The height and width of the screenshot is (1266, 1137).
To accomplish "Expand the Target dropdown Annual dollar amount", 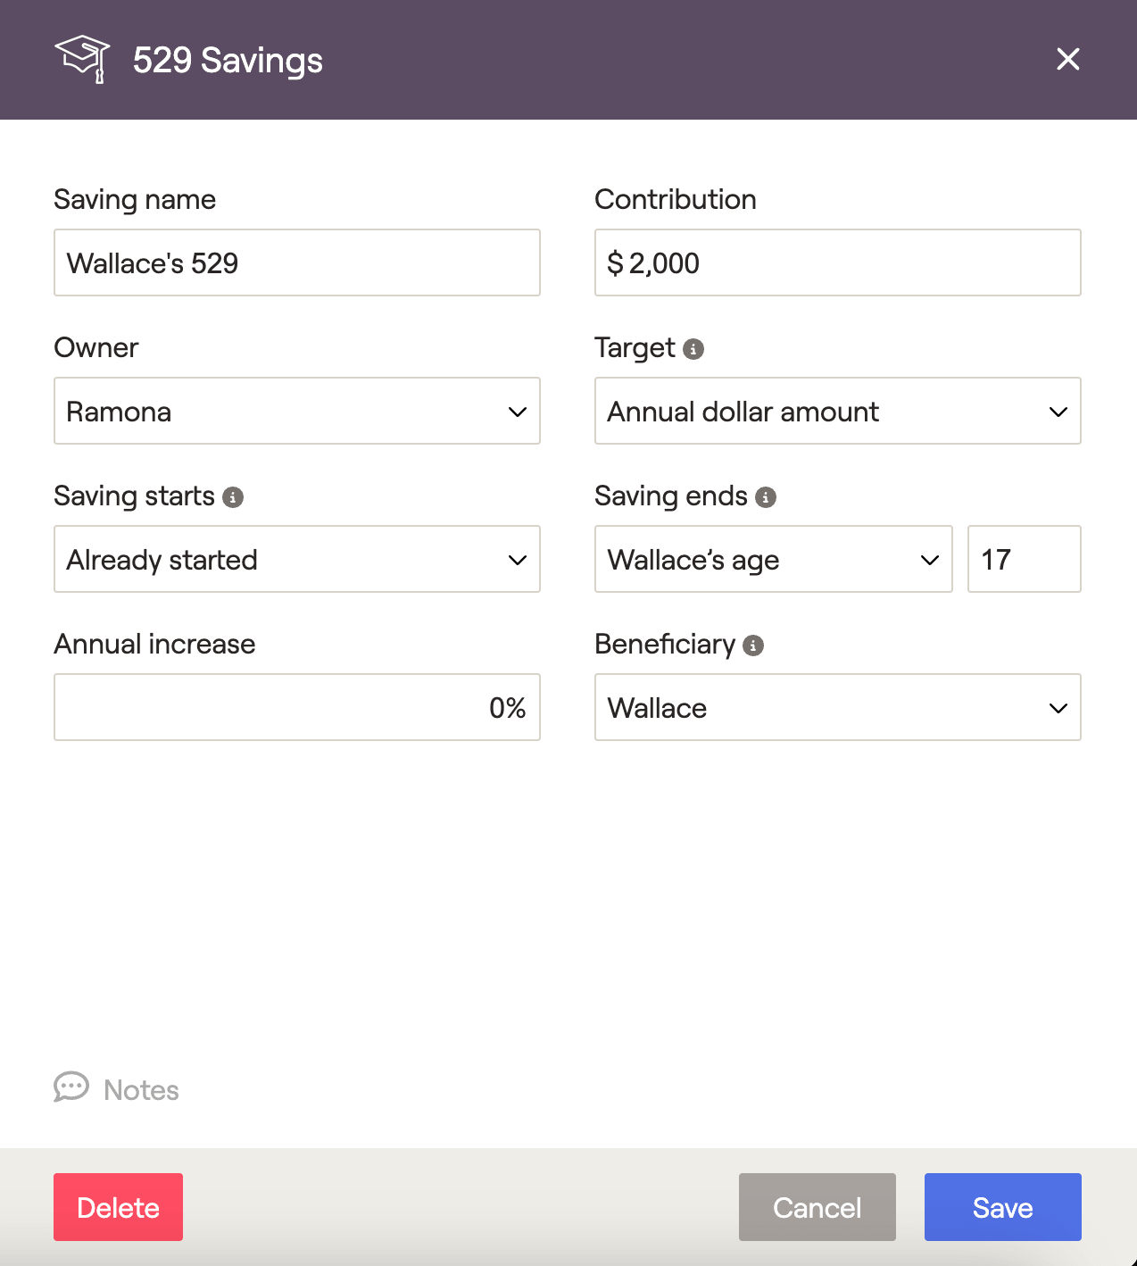I will pos(838,411).
